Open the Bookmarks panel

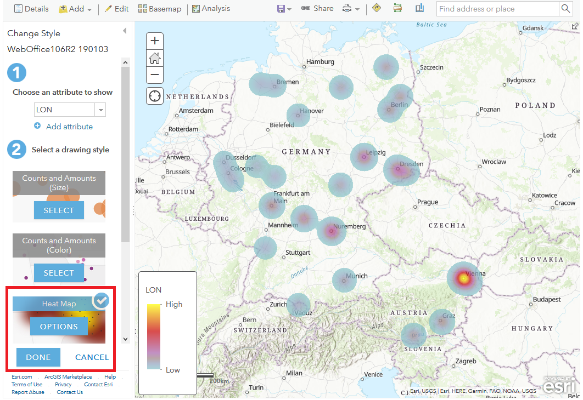(x=419, y=9)
